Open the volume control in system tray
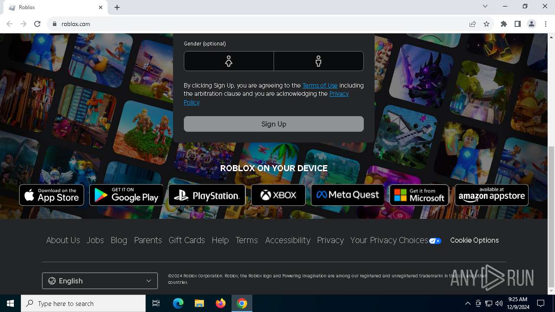The image size is (555, 312). coord(499,303)
